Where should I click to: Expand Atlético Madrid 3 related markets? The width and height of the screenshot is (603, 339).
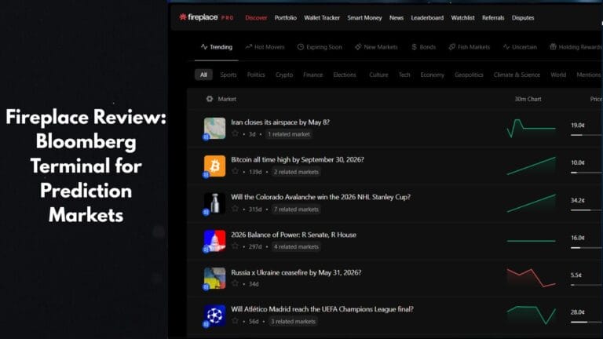point(293,321)
